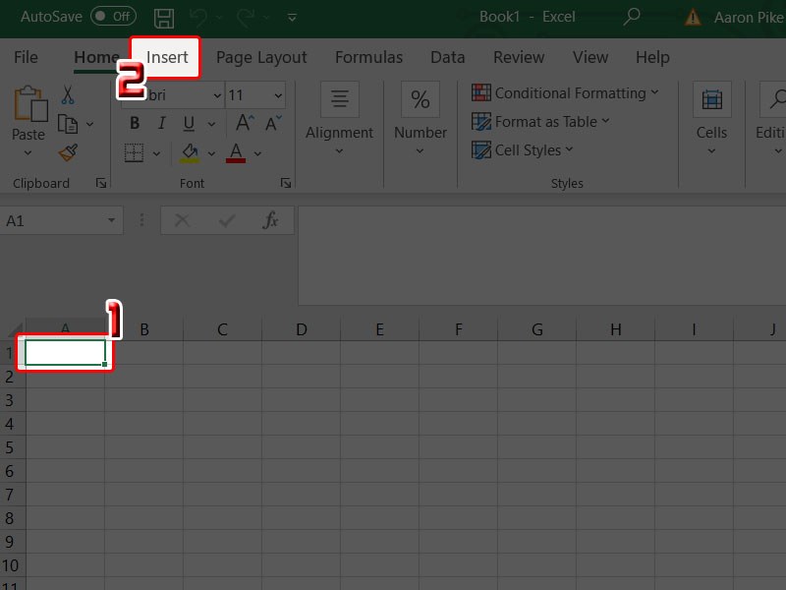The height and width of the screenshot is (590, 786).
Task: Toggle the AutoSave switch
Action: (x=113, y=17)
